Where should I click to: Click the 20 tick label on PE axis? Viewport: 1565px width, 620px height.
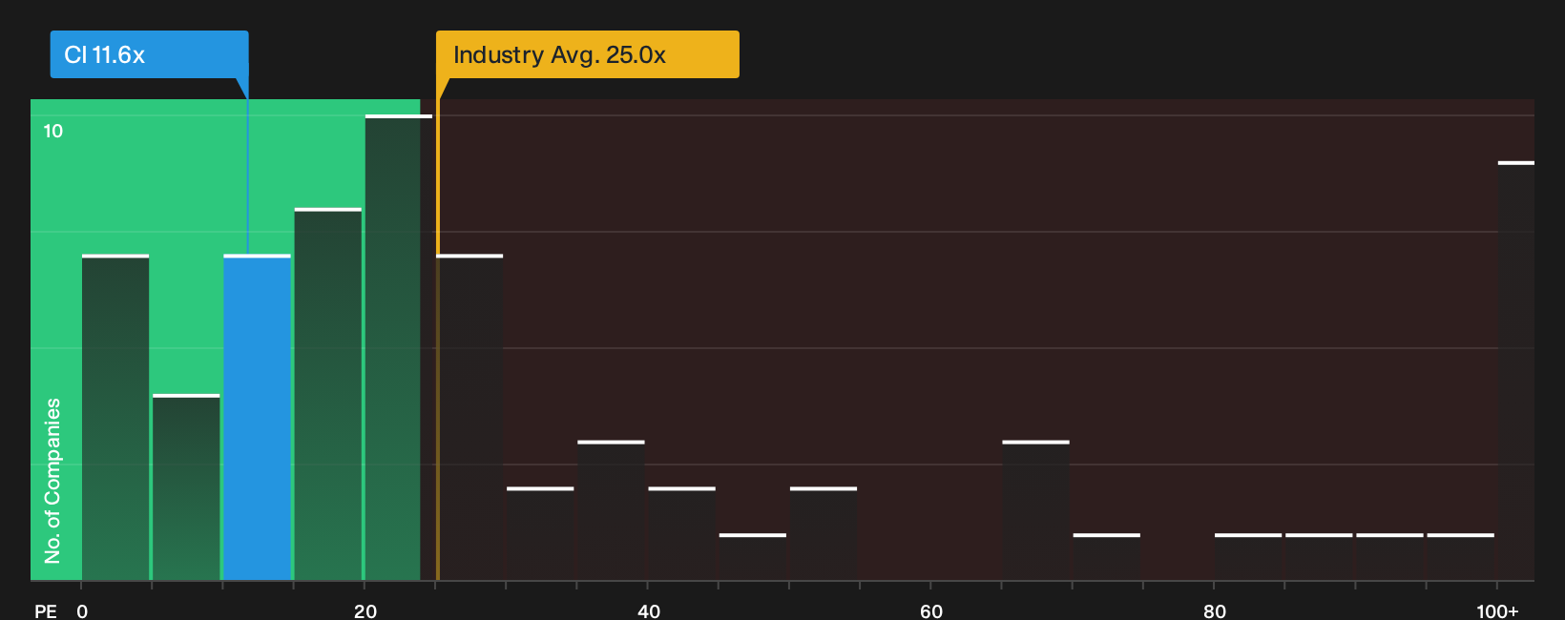[365, 610]
